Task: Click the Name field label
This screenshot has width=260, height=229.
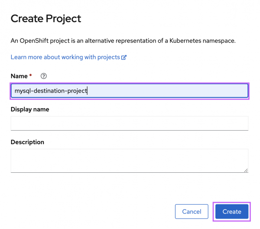Action: point(19,76)
